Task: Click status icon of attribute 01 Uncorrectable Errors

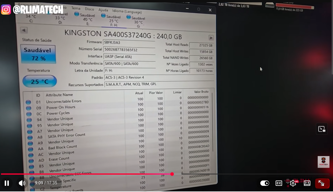Action: point(28,102)
